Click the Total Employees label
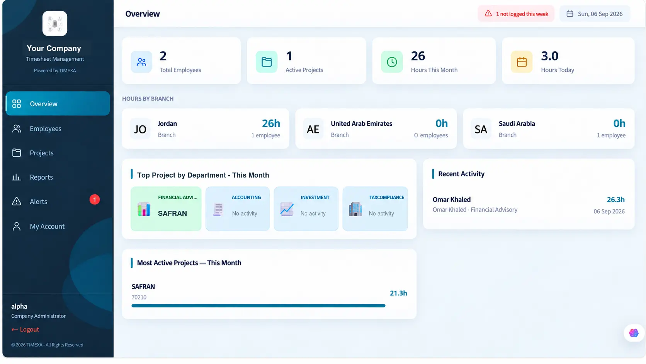The height and width of the screenshot is (364, 646). pos(180,70)
